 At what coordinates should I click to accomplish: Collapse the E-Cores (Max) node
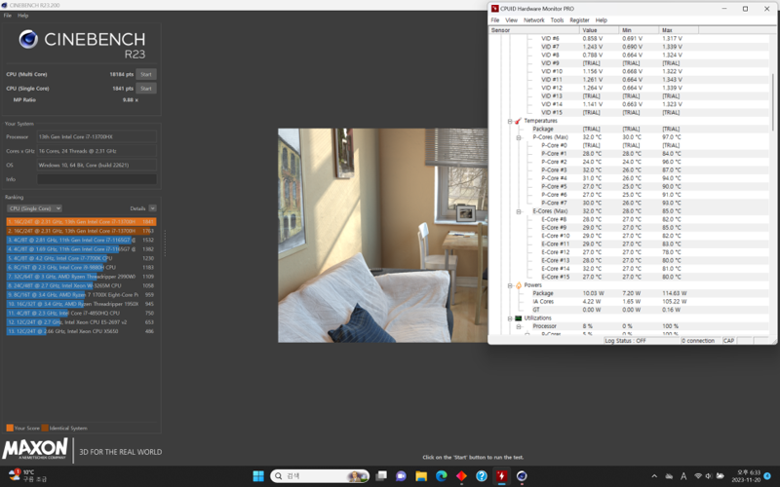(519, 211)
